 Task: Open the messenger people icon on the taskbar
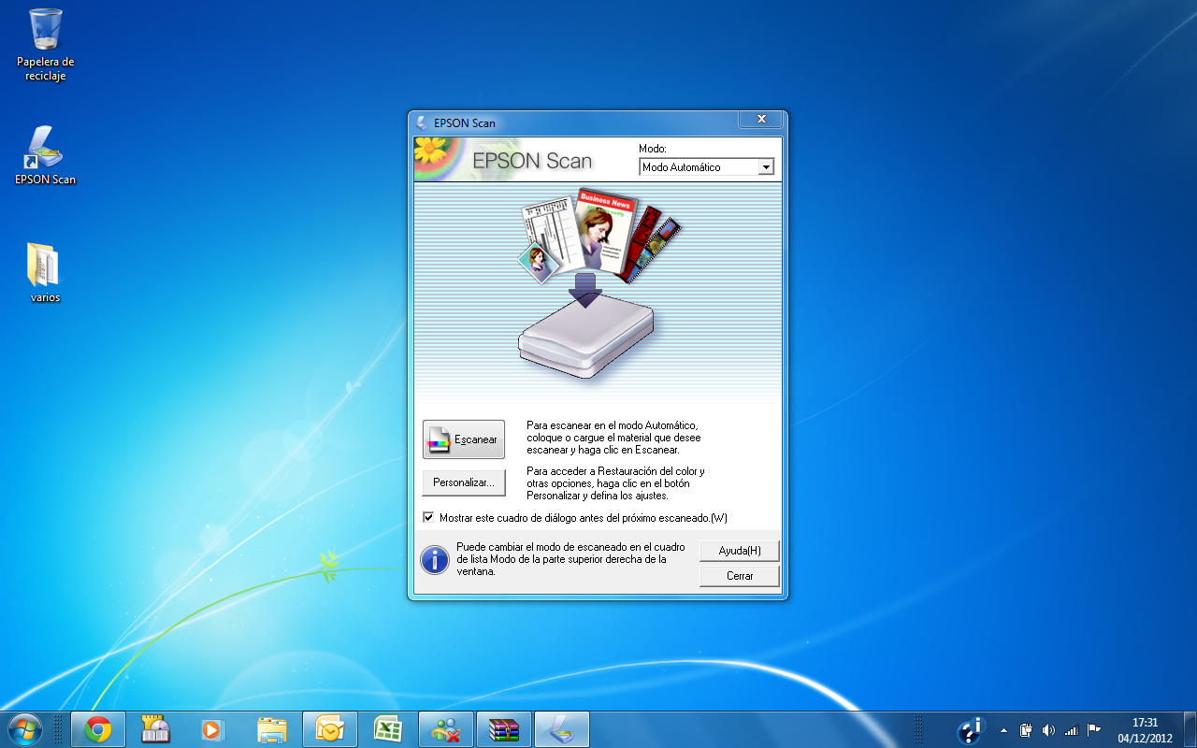coord(445,729)
